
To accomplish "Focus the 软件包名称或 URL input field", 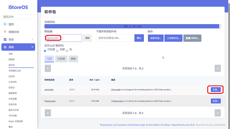I will pyautogui.click(x=115, y=38).
